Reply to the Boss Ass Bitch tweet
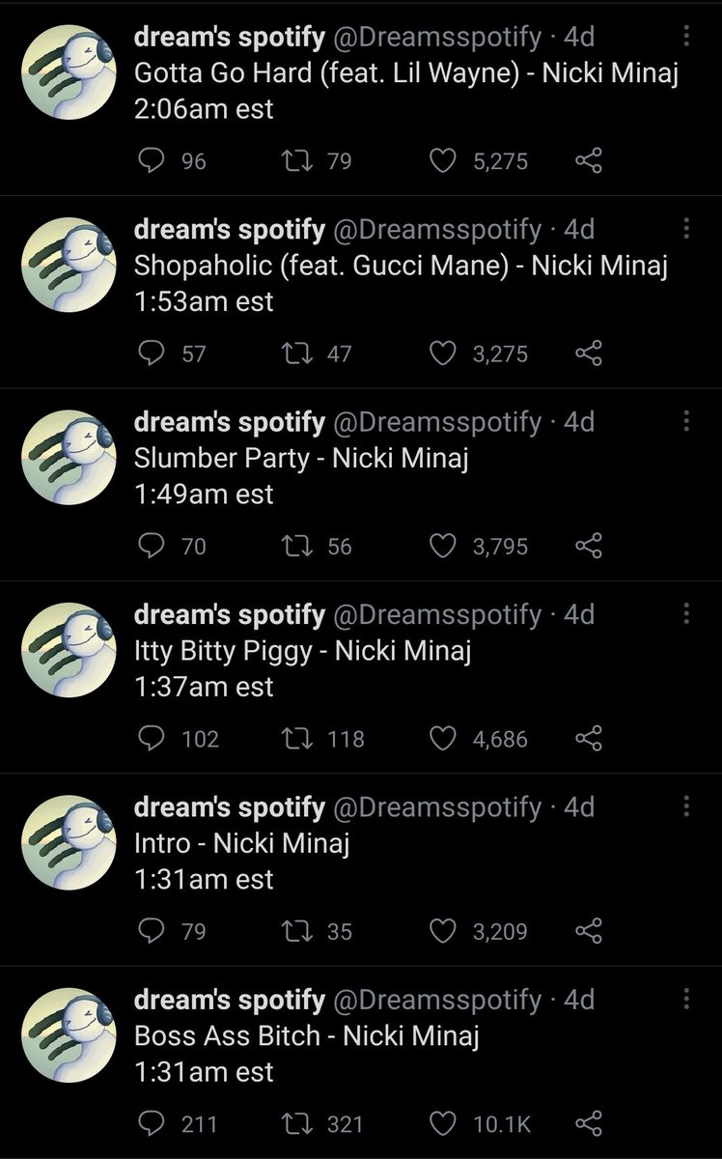The width and height of the screenshot is (722, 1159). pyautogui.click(x=153, y=1123)
